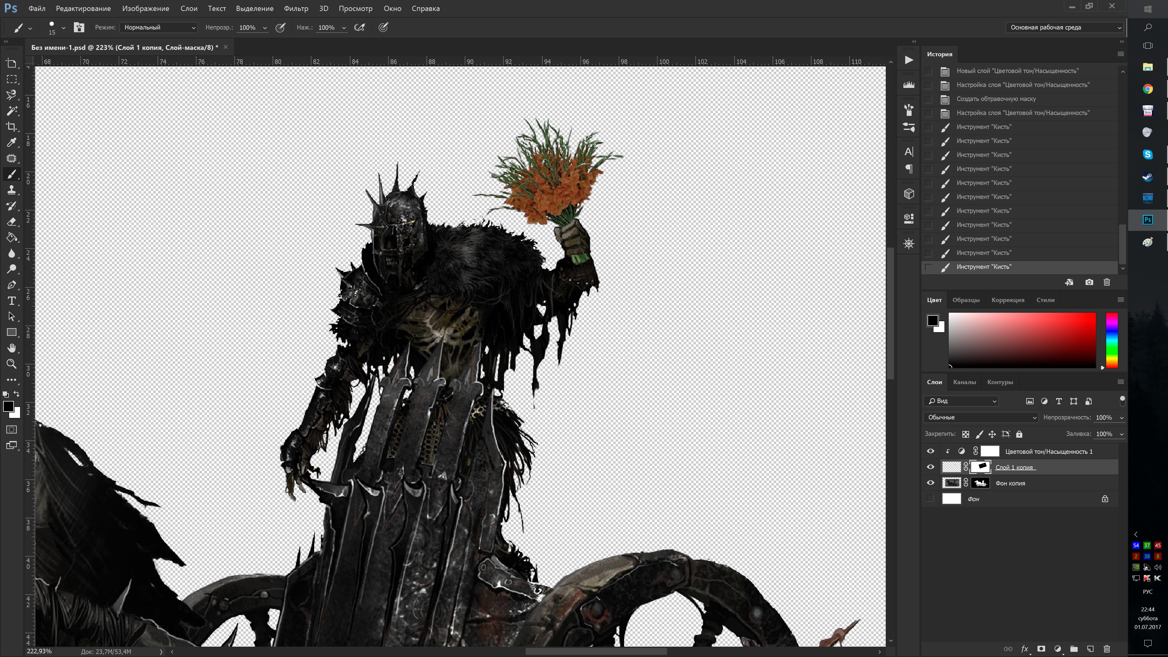
Task: Select the Hand tool
Action: [x=12, y=348]
